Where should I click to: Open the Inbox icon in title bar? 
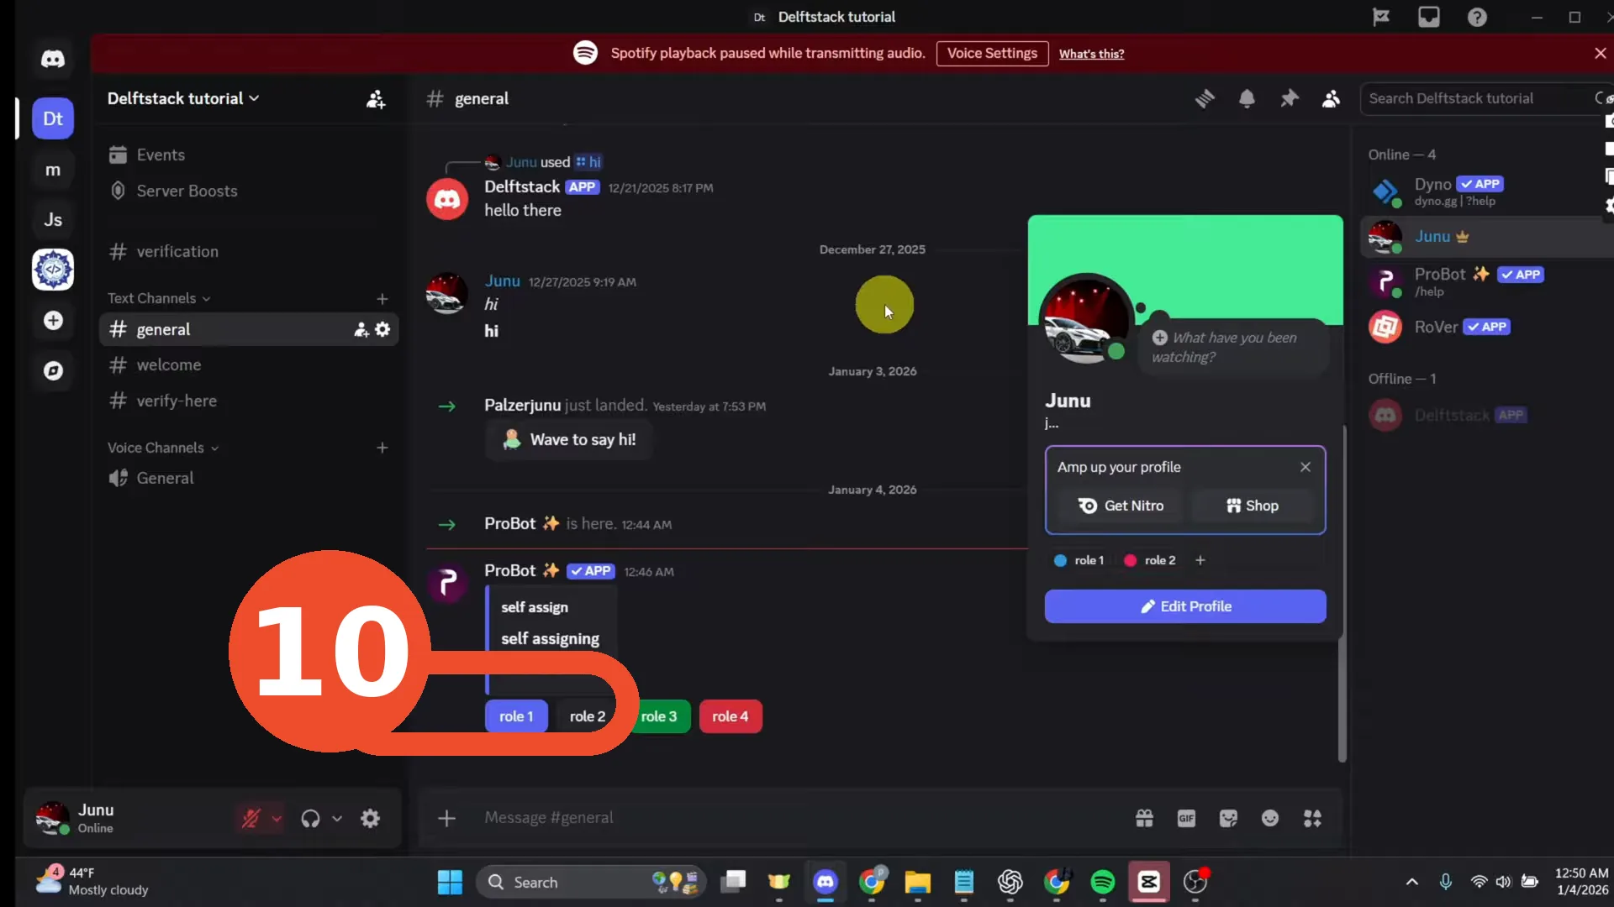coord(1429,17)
